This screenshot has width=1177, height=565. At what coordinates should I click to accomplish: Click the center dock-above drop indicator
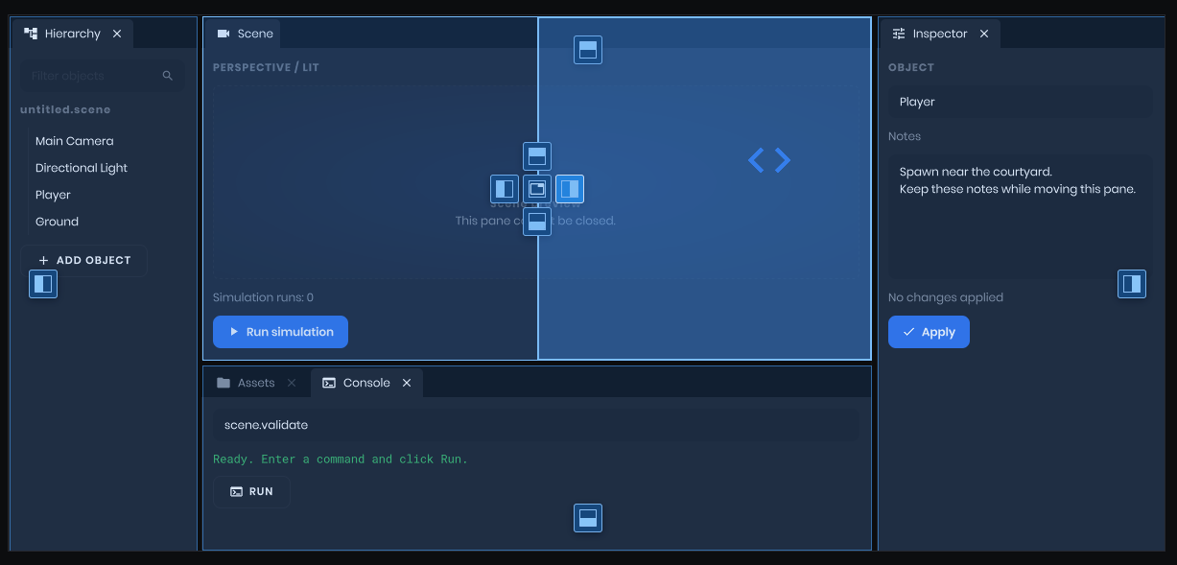537,156
